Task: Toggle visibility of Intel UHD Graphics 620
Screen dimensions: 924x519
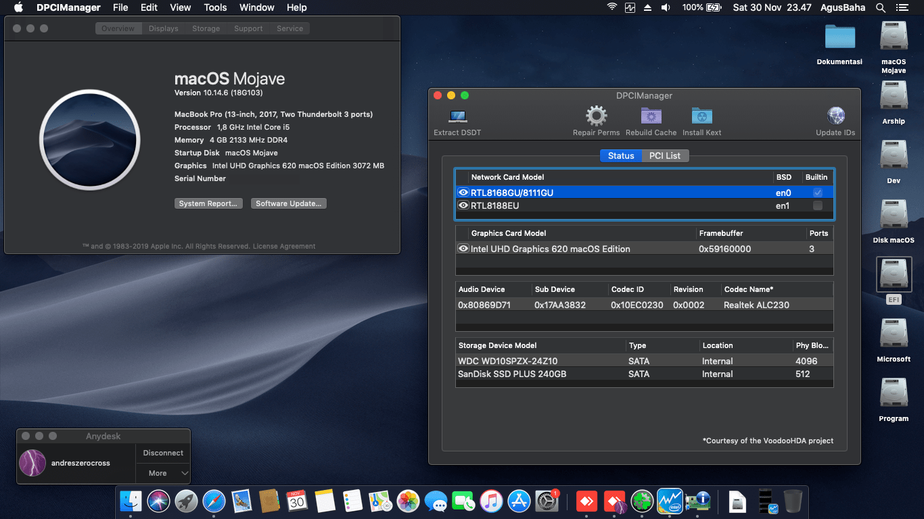Action: [463, 249]
